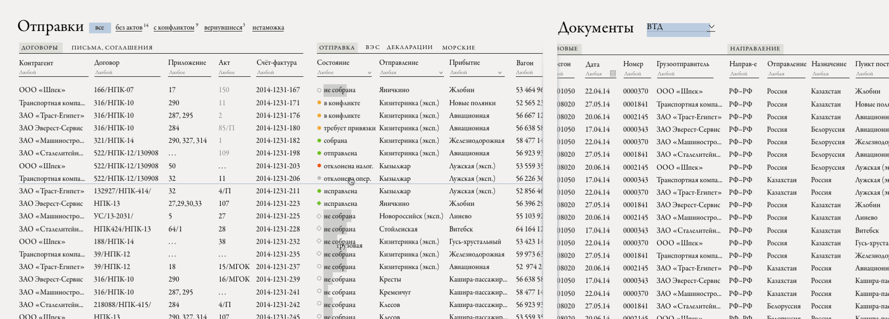The height and width of the screenshot is (319, 889).
Task: Click the orange dot beside «требует привязки»
Action: [x=319, y=128]
